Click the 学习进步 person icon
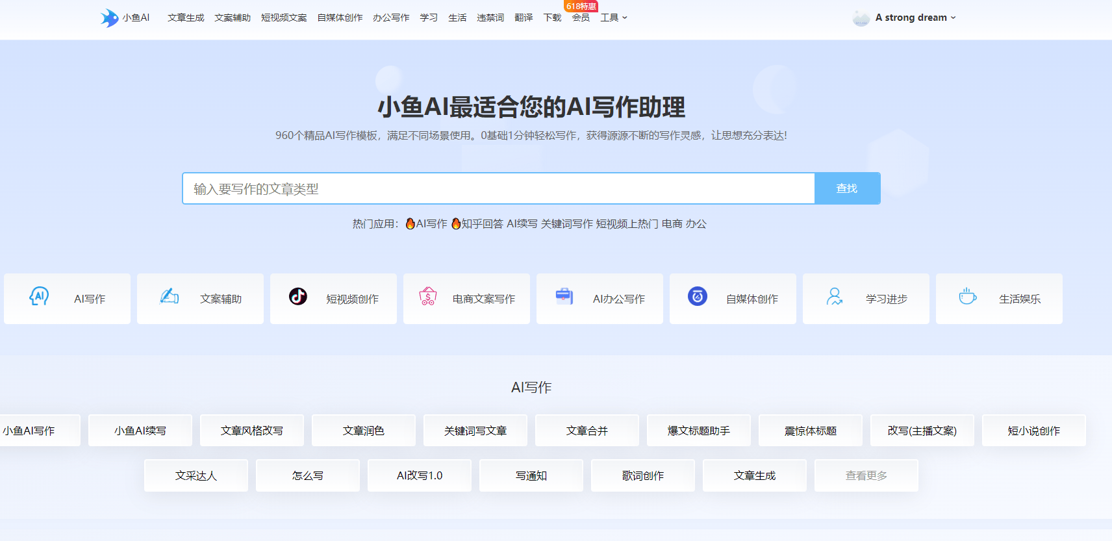The width and height of the screenshot is (1112, 541). pos(835,297)
